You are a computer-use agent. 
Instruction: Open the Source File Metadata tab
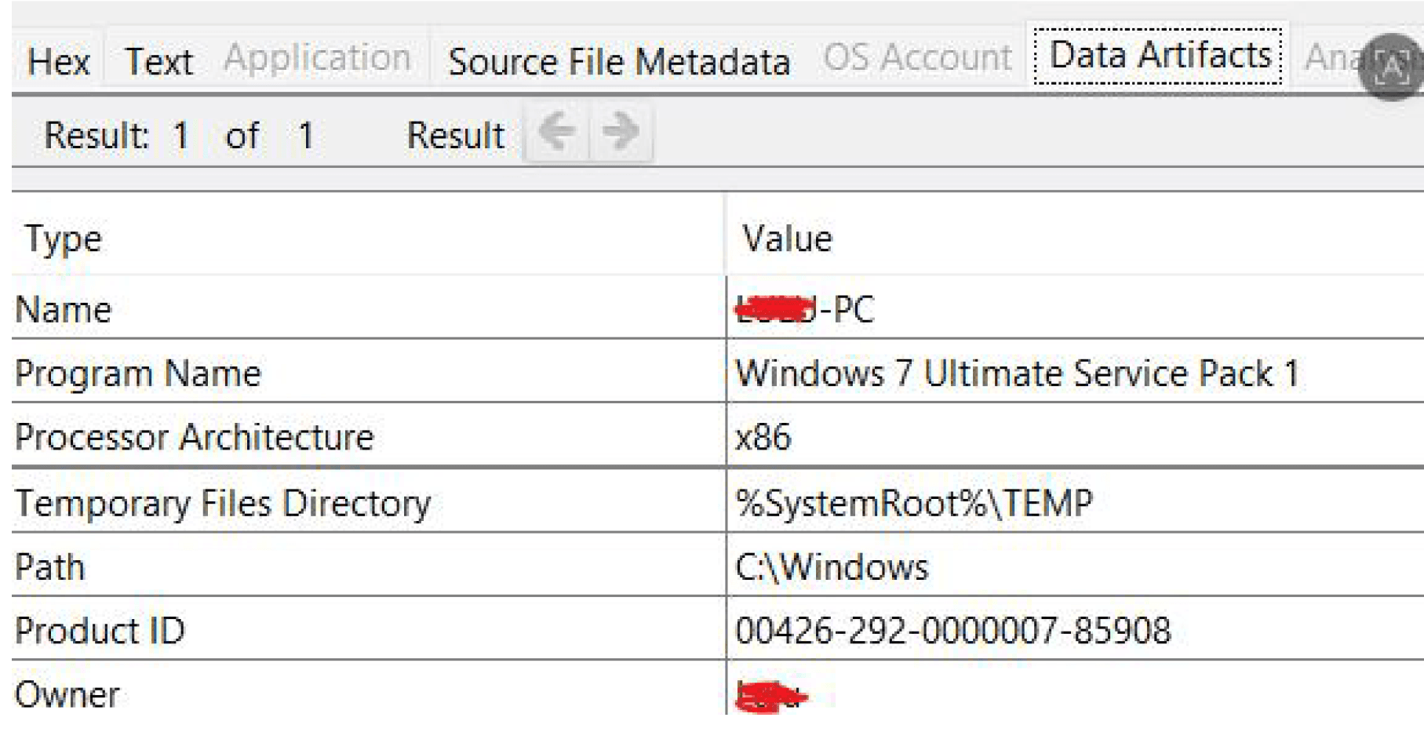tap(619, 61)
